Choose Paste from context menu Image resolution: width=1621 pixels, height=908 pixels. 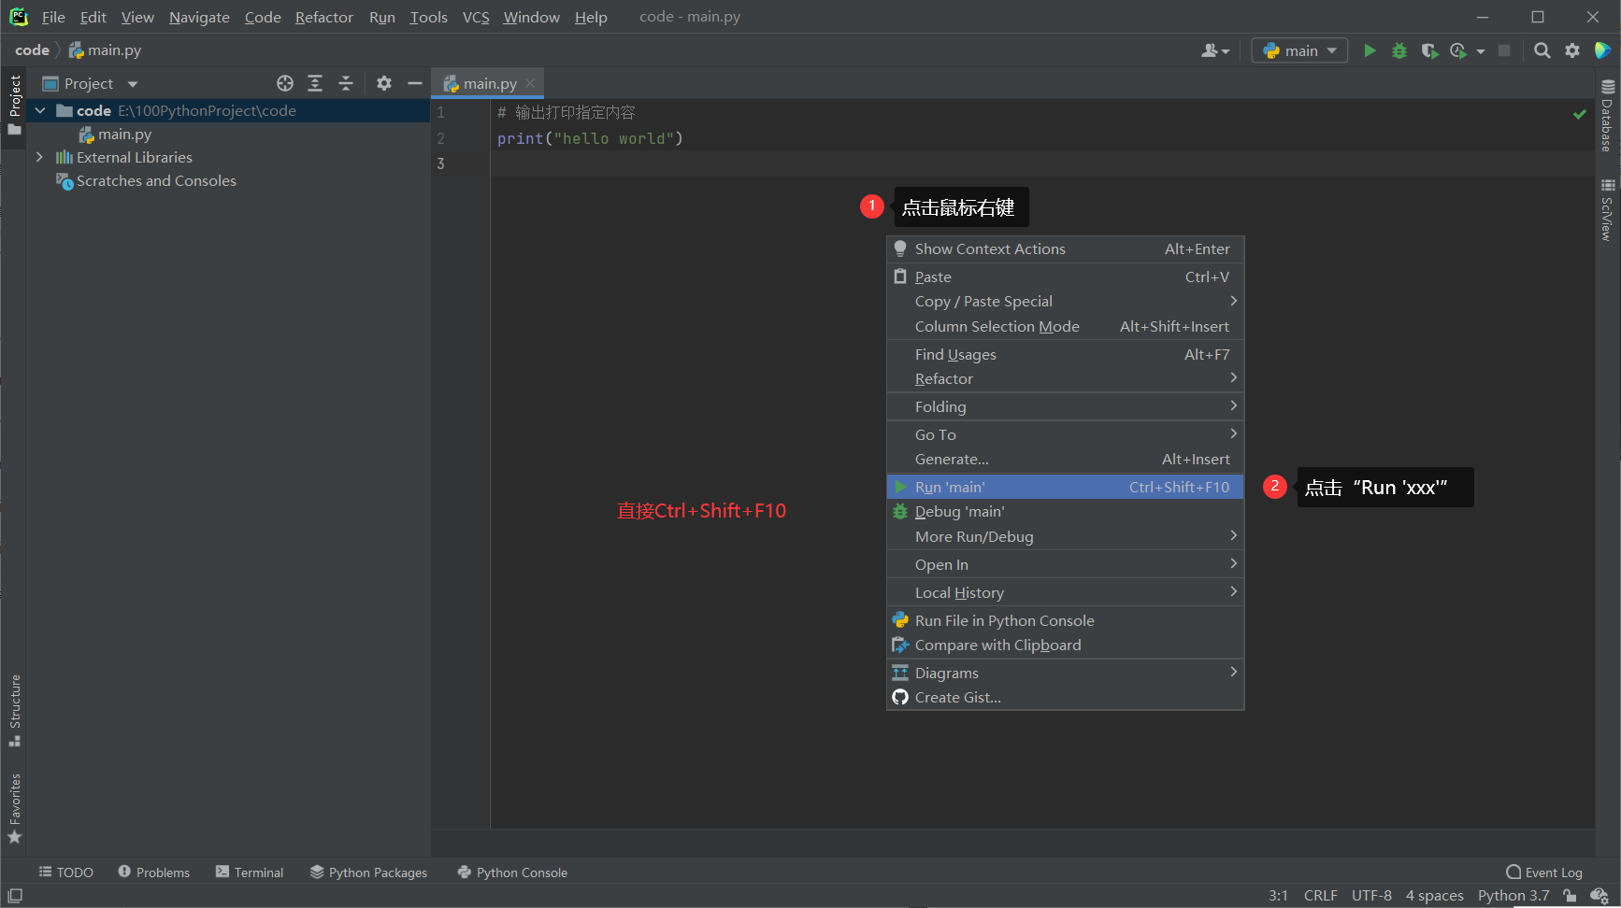pos(1065,277)
